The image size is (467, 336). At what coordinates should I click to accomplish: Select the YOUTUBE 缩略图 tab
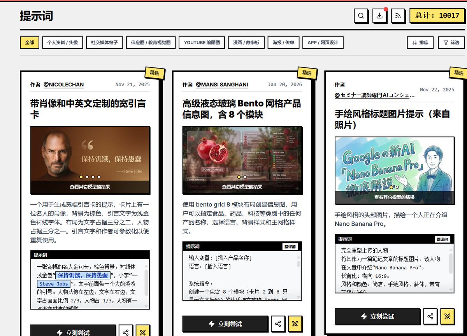click(202, 43)
